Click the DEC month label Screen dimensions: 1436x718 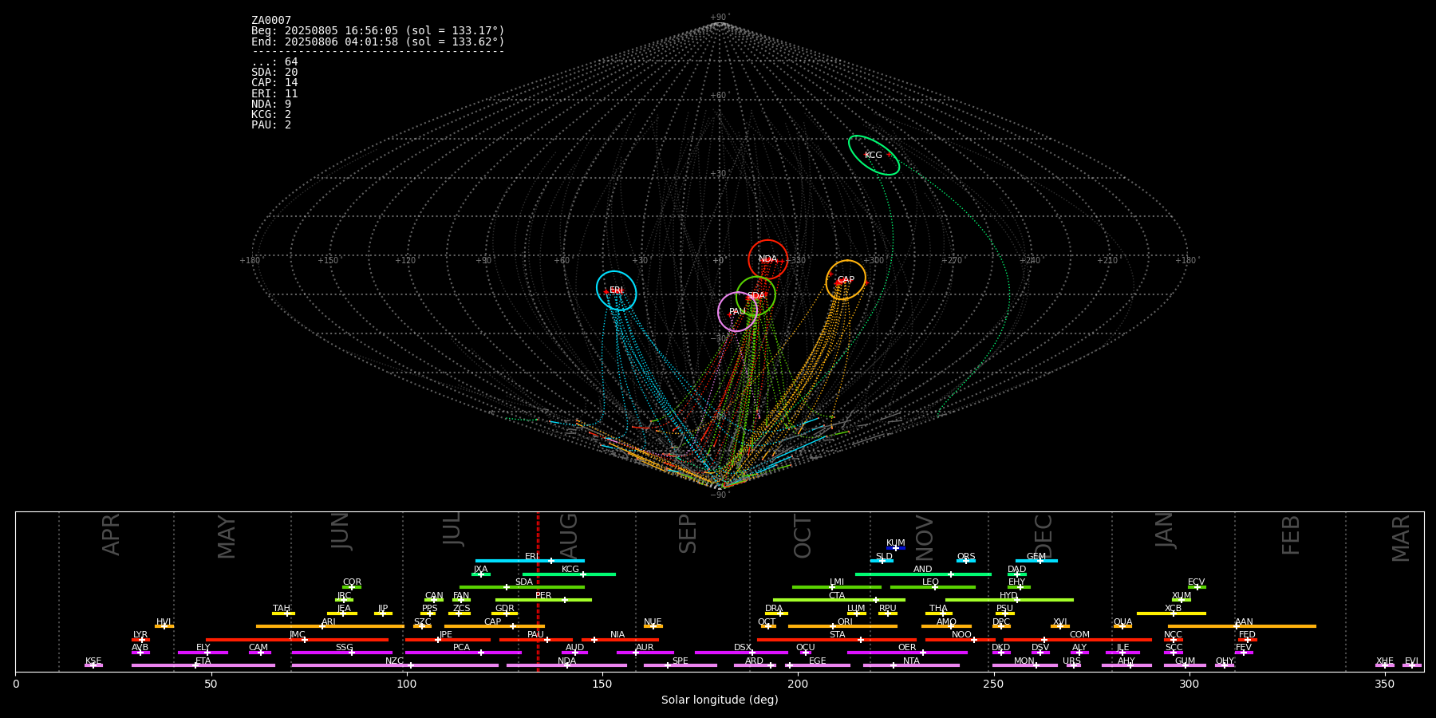pos(1043,536)
